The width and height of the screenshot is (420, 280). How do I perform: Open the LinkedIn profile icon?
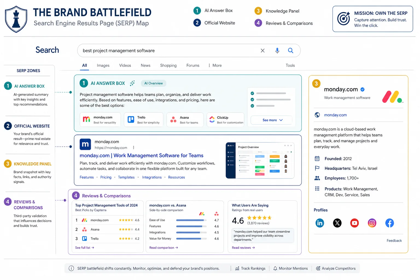(x=320, y=223)
